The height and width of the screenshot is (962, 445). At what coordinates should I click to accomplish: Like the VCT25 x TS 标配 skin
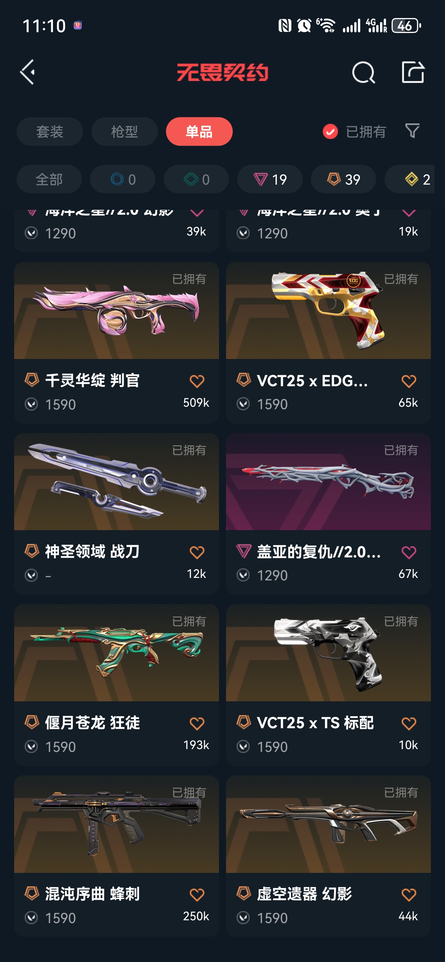click(x=408, y=724)
